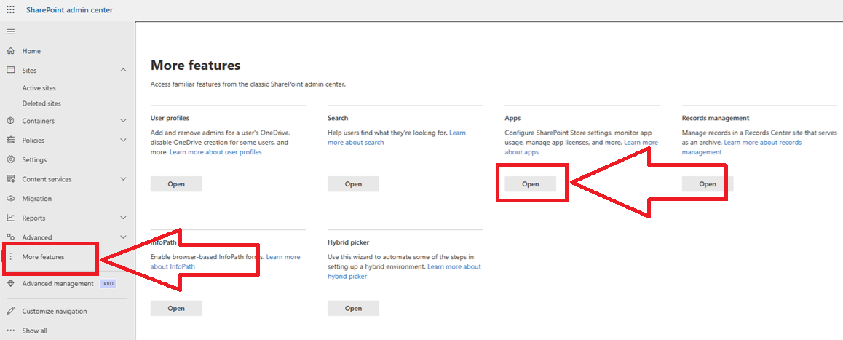Open User profiles feature
Viewport: 843px width, 340px height.
(x=175, y=184)
